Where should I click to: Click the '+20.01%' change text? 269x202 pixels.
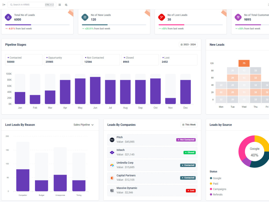(89, 29)
